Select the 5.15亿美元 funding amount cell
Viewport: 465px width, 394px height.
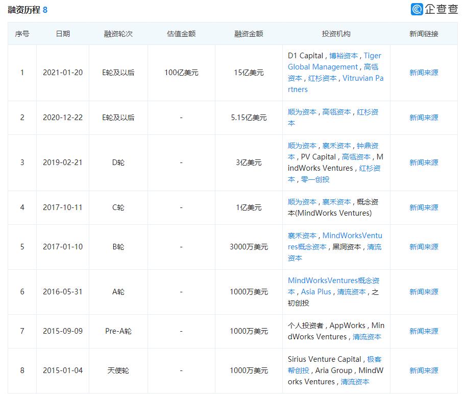coord(249,118)
